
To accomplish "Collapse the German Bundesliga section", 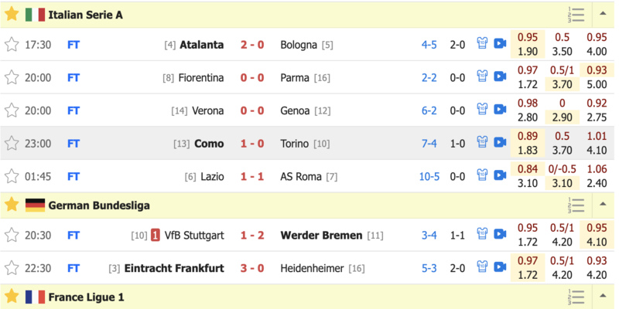I will point(603,205).
